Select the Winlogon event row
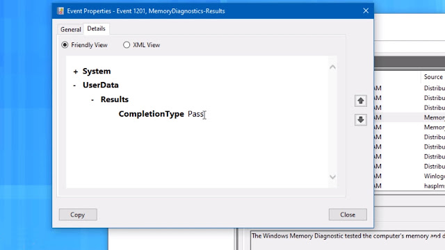Viewport: 445px width, 250px height. (410, 176)
